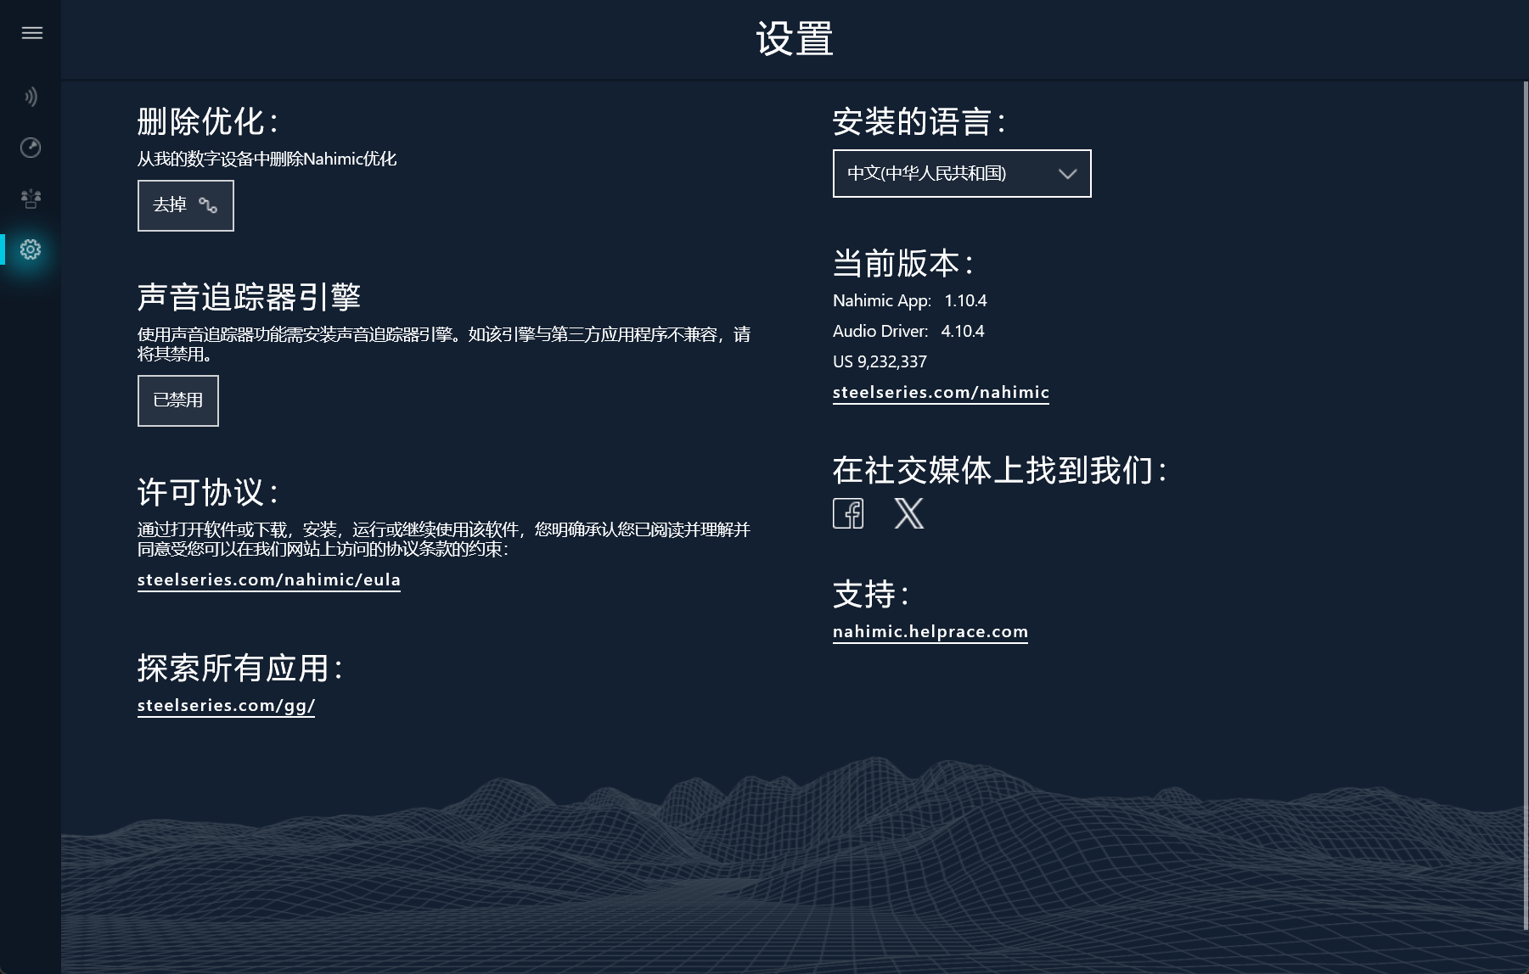Viewport: 1529px width, 974px height.
Task: Toggle the 已禁用 Sound Tracker engine button
Action: [178, 400]
